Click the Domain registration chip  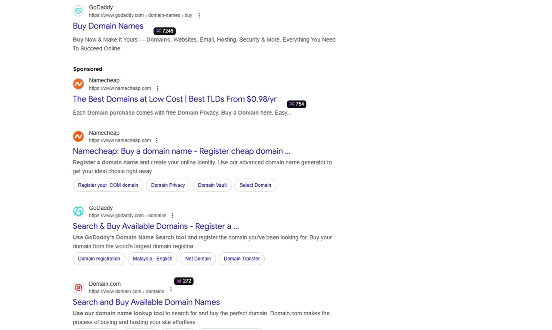coord(99,259)
